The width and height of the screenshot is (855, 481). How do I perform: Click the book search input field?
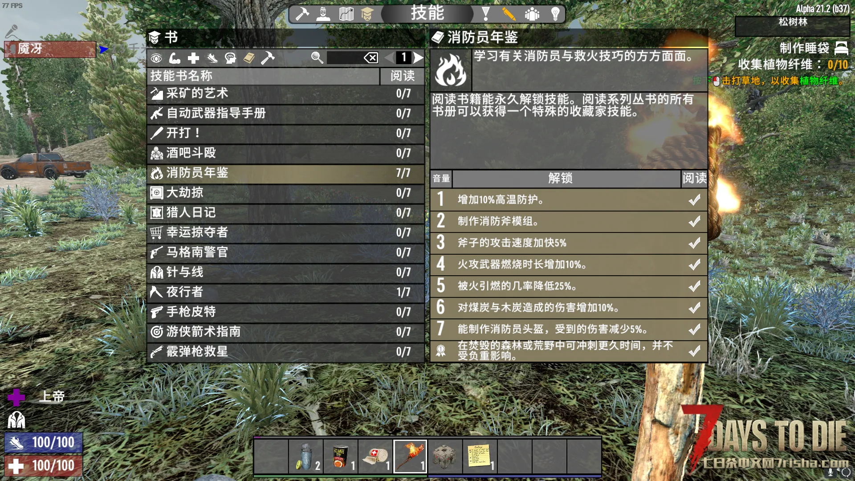click(345, 57)
